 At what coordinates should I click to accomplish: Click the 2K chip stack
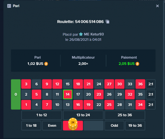pos(73,124)
